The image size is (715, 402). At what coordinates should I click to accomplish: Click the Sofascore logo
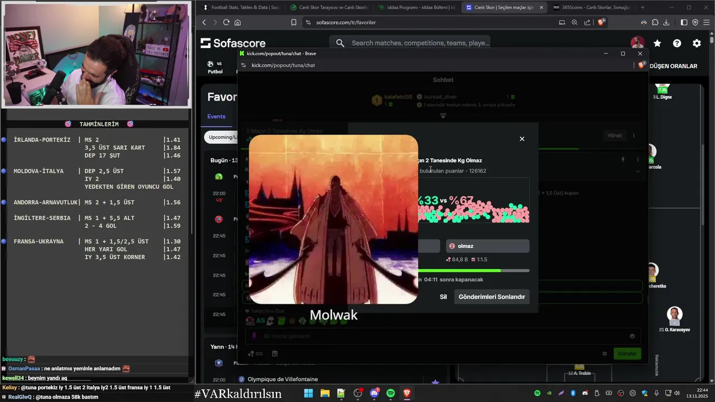click(x=233, y=43)
